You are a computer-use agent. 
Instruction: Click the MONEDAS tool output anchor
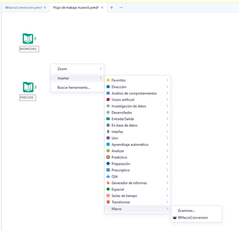point(35,38)
